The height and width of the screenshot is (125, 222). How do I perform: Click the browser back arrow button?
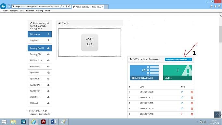3,6
